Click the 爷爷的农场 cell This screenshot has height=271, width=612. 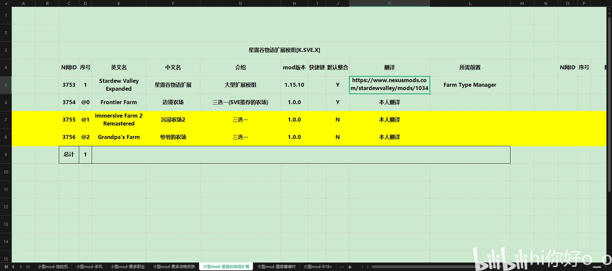[173, 137]
